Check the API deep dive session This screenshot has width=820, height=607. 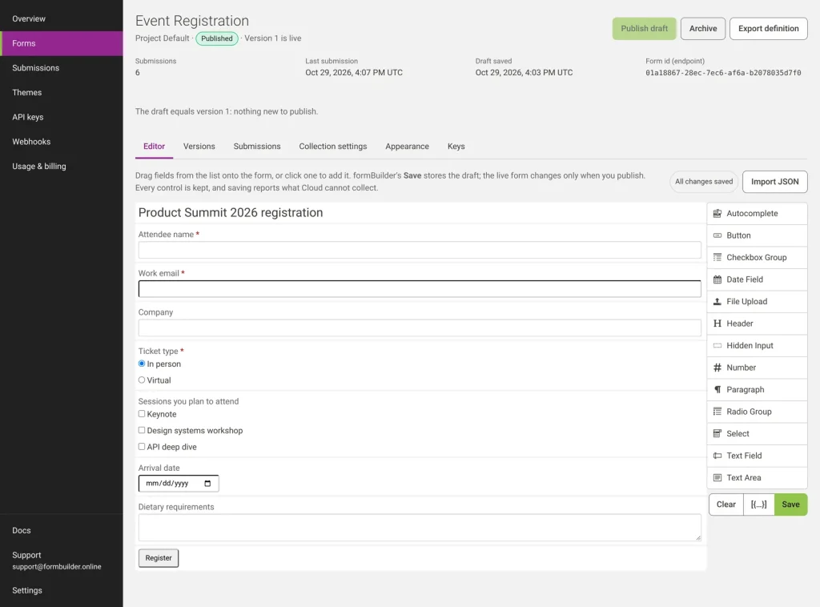click(x=142, y=447)
